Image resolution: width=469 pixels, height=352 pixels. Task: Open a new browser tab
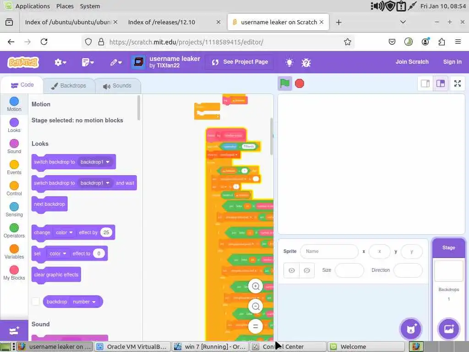(x=338, y=22)
